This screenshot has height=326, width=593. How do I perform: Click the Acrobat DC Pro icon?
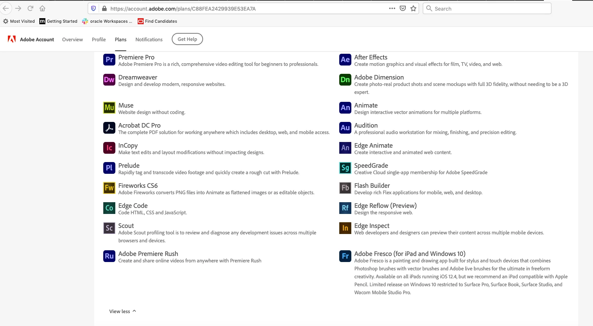pyautogui.click(x=109, y=128)
